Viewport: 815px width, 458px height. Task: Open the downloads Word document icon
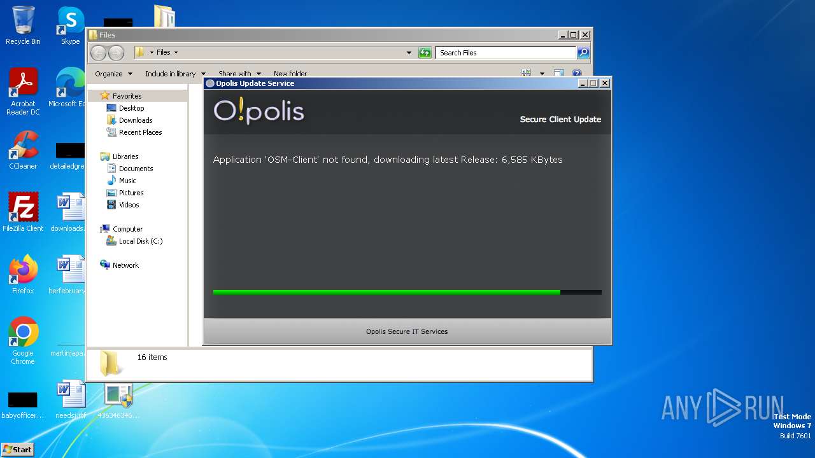69,212
